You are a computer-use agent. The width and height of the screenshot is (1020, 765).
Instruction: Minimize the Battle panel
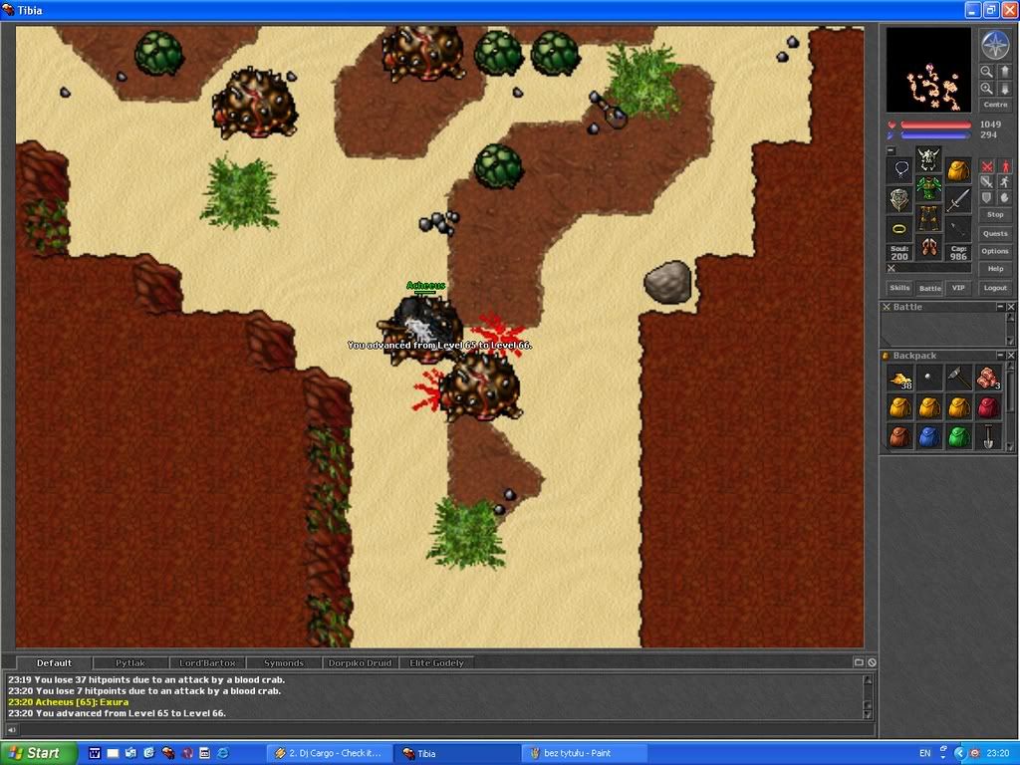click(1000, 307)
